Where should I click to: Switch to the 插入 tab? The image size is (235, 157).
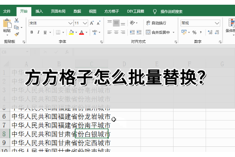click(39, 11)
